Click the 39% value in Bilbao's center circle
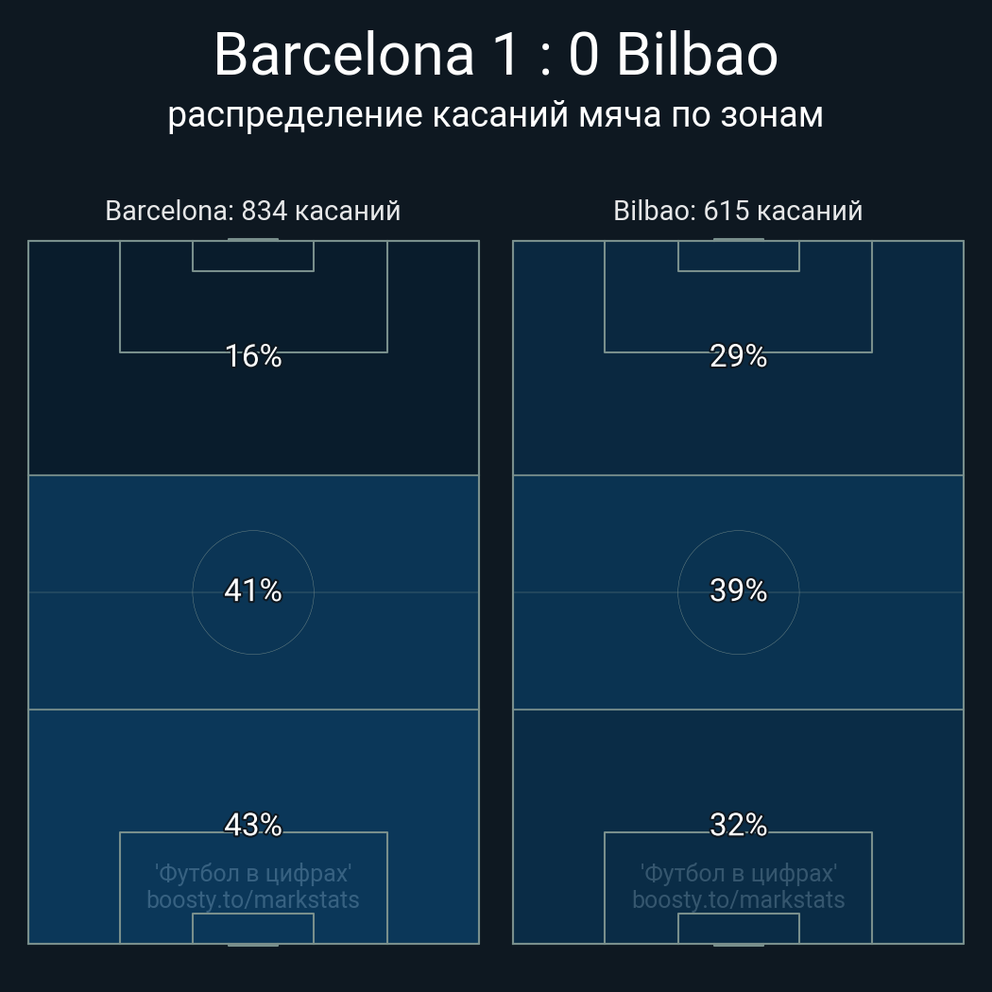 tap(738, 590)
